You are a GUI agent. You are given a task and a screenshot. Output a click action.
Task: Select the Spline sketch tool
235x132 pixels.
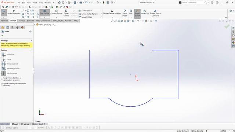coord(33,11)
